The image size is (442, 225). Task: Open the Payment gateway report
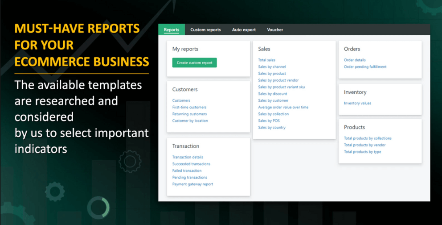tap(193, 184)
